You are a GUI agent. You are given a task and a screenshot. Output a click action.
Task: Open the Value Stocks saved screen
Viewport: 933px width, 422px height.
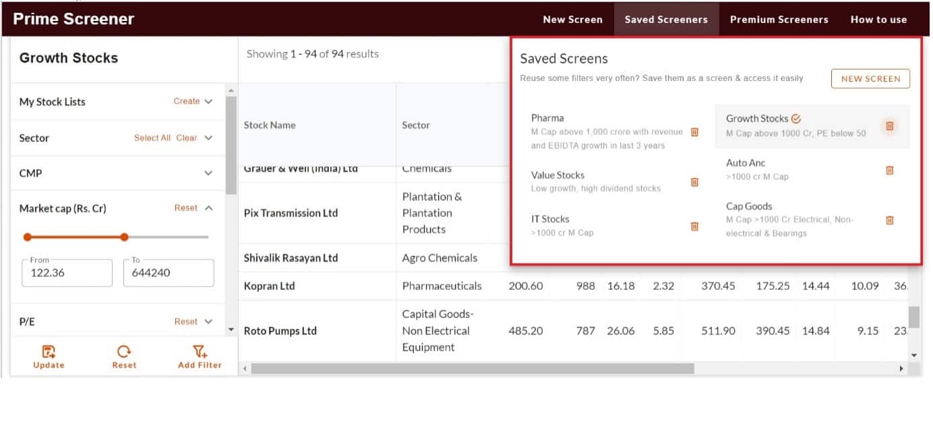coord(596,181)
